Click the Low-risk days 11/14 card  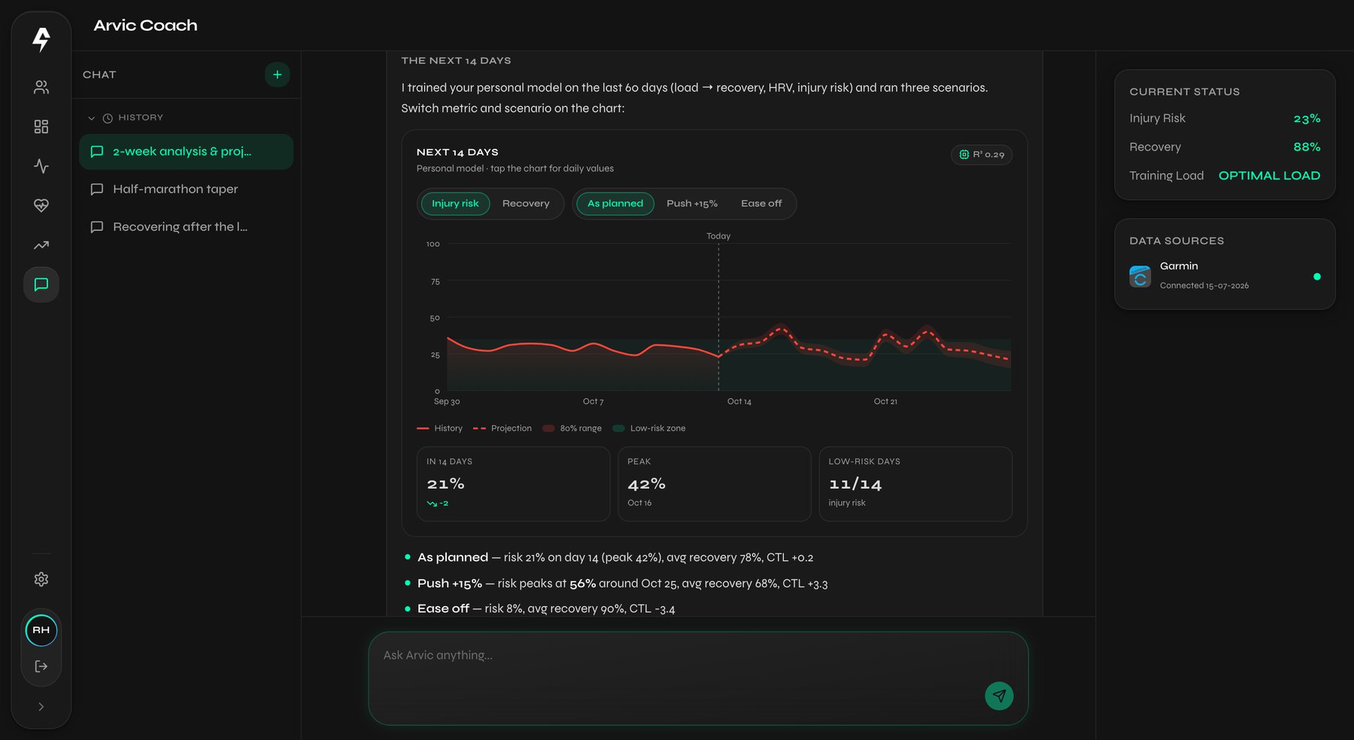coord(915,484)
